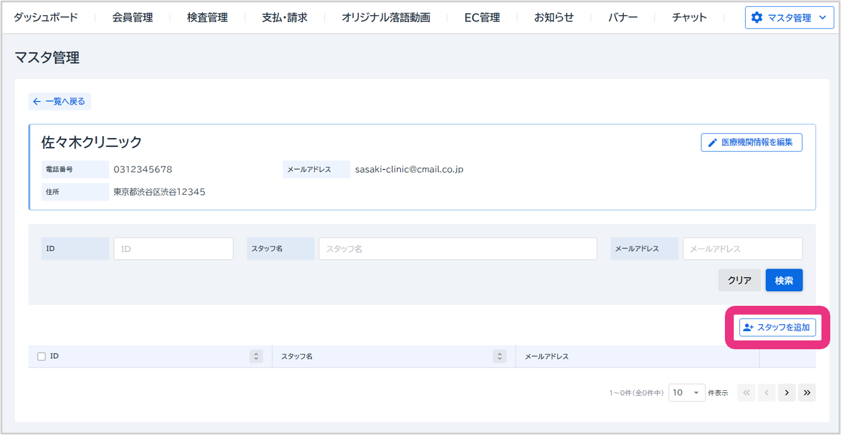This screenshot has width=841, height=435.
Task: Open the rows-per-page dropdown showing 10
Action: click(686, 393)
